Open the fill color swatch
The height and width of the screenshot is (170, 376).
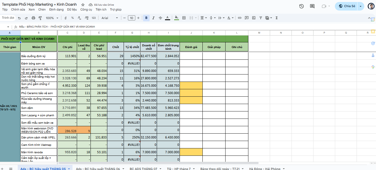tap(176, 18)
